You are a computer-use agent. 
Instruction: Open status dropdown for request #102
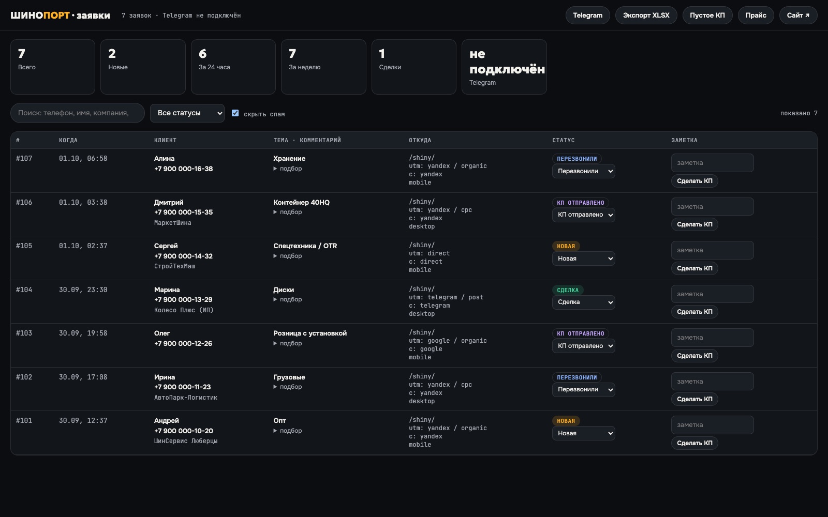tap(583, 390)
